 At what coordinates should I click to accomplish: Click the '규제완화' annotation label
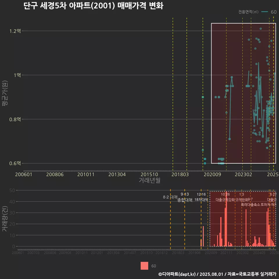click(242, 200)
